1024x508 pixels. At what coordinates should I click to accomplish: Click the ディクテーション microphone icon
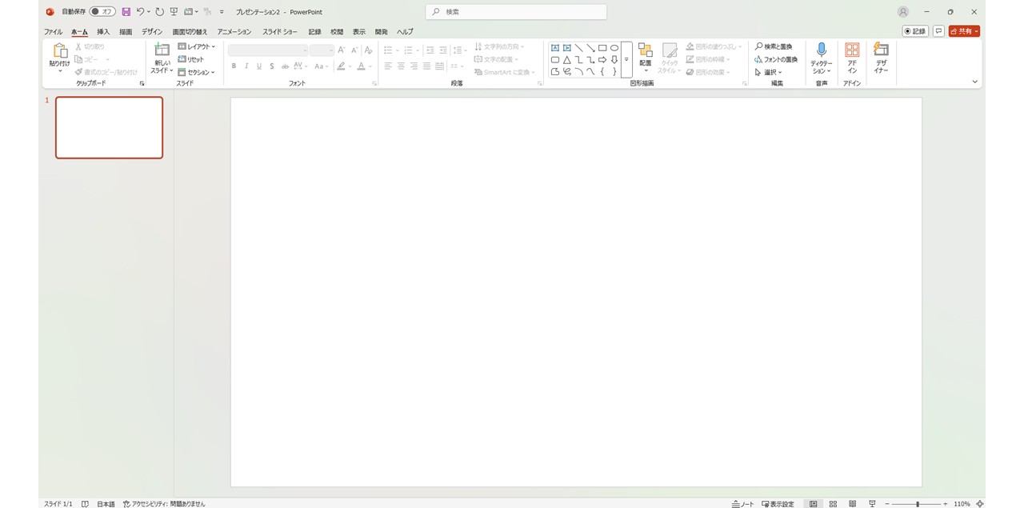[822, 50]
